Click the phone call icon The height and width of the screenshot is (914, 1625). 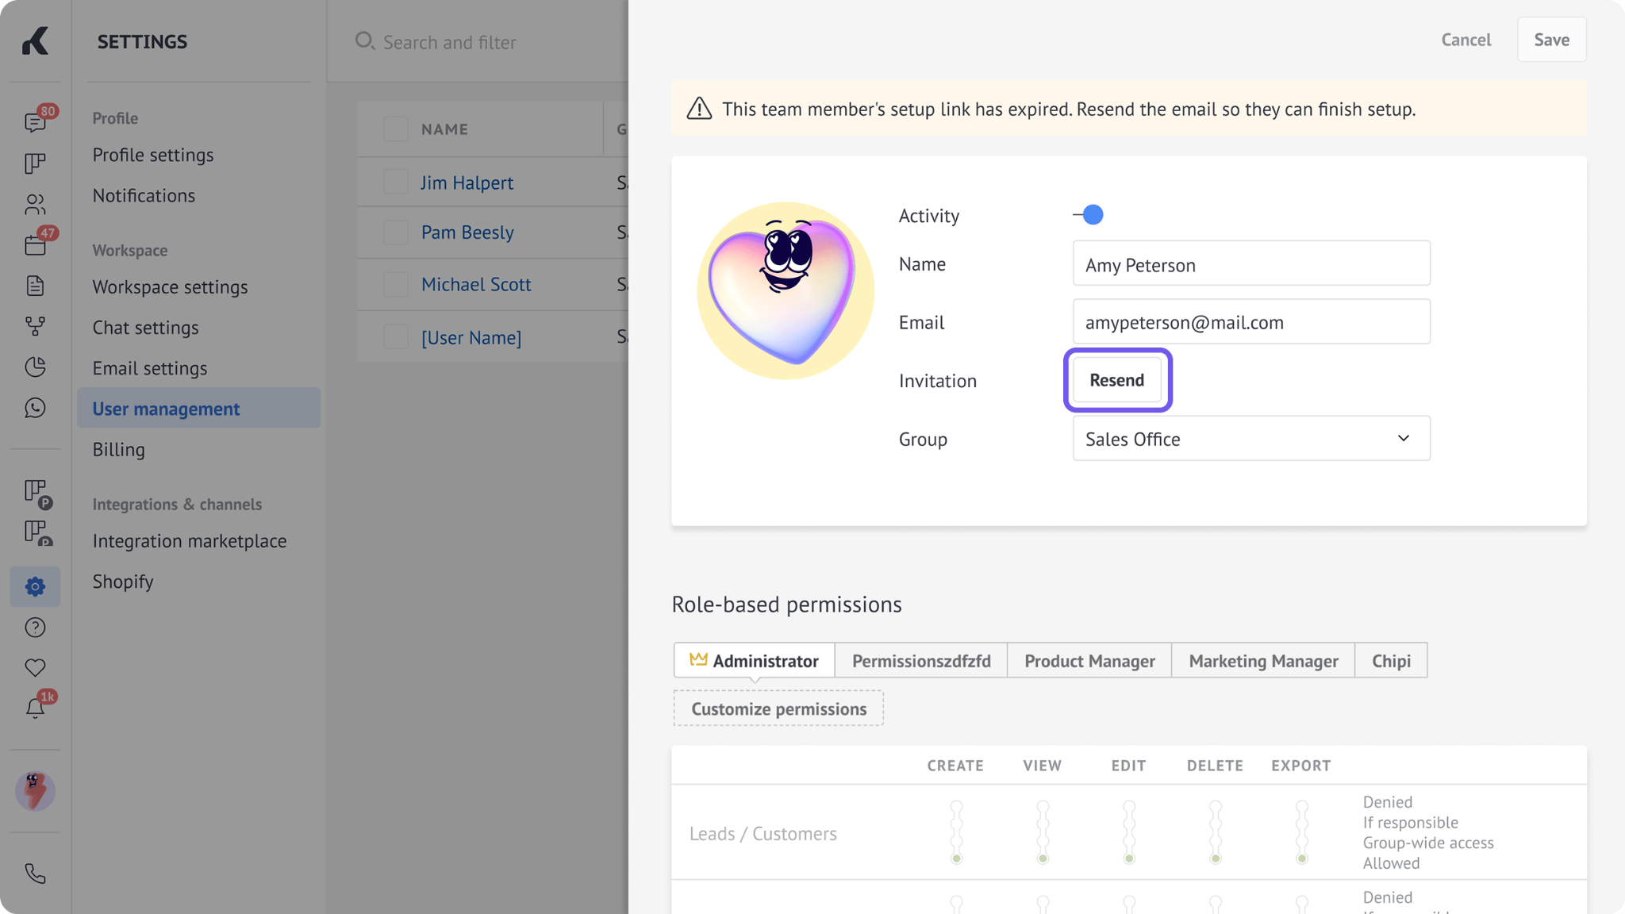click(35, 874)
